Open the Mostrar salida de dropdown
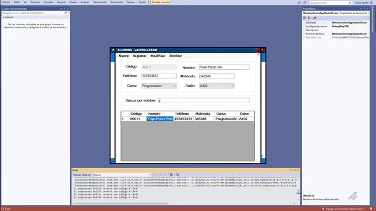 coord(122,175)
